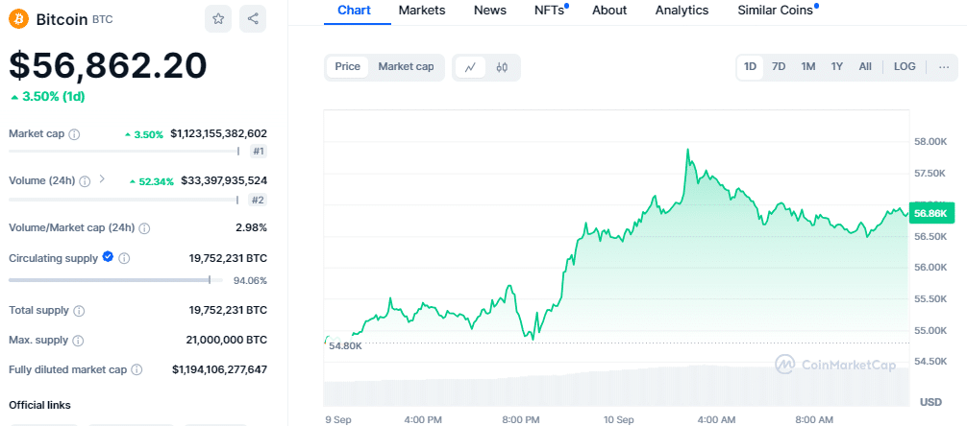Open the Markets tab

[422, 11]
